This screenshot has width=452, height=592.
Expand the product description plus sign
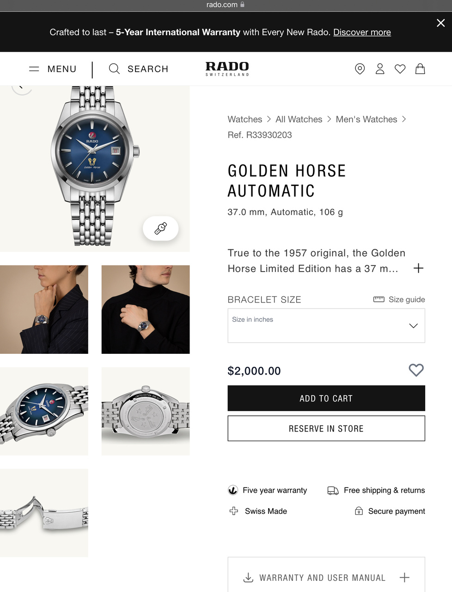click(x=418, y=268)
